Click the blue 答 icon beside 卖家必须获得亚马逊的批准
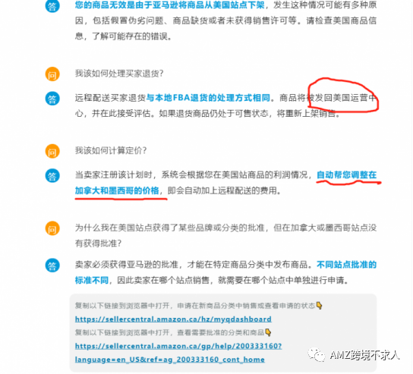This screenshot has height=374, width=413. [x=52, y=265]
